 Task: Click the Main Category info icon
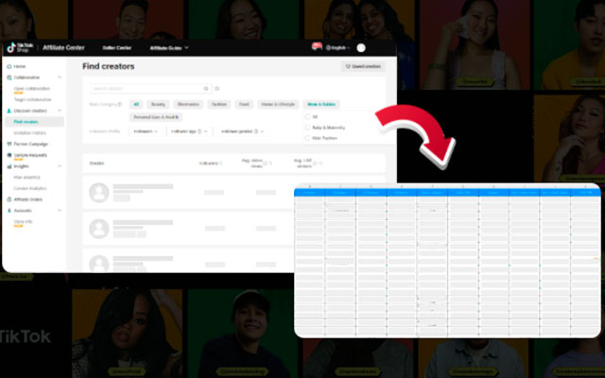pyautogui.click(x=120, y=104)
